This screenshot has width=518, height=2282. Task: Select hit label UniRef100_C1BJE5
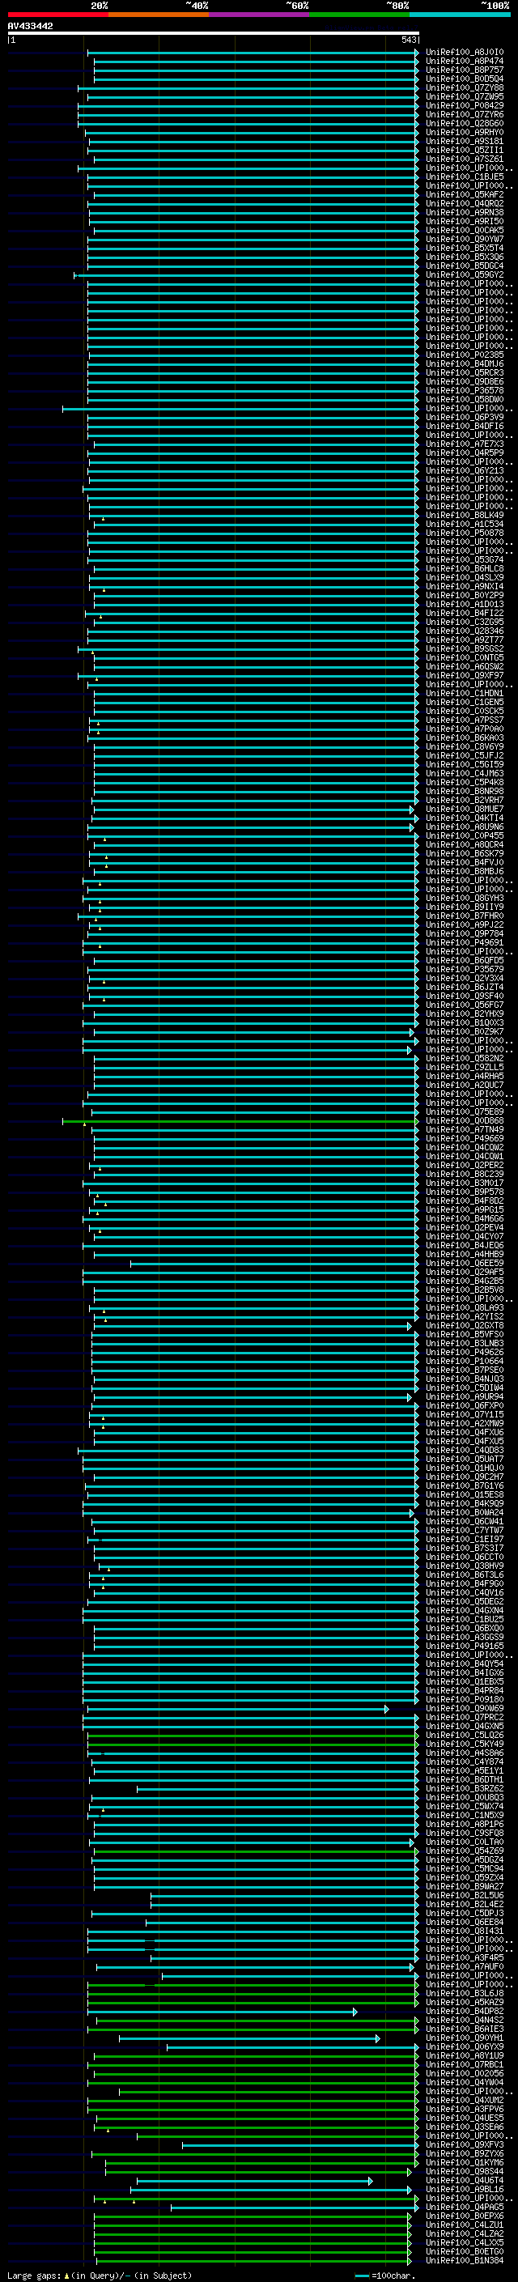[464, 177]
